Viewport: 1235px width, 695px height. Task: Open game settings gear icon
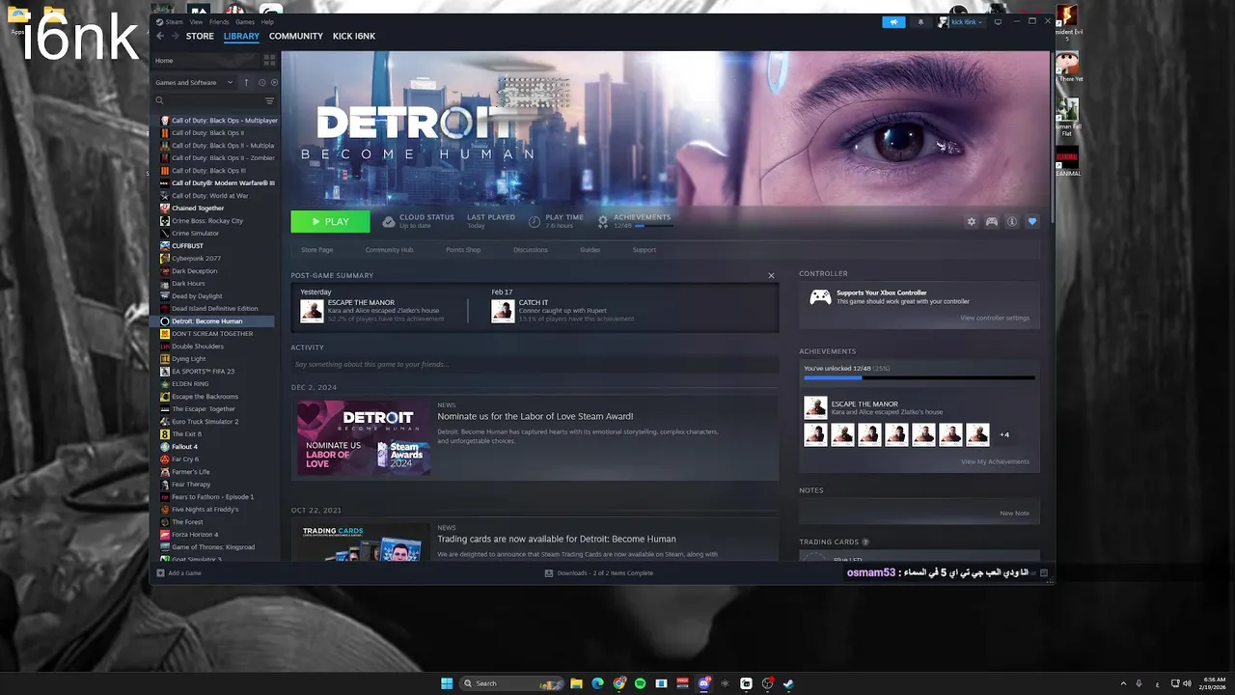[x=972, y=222]
